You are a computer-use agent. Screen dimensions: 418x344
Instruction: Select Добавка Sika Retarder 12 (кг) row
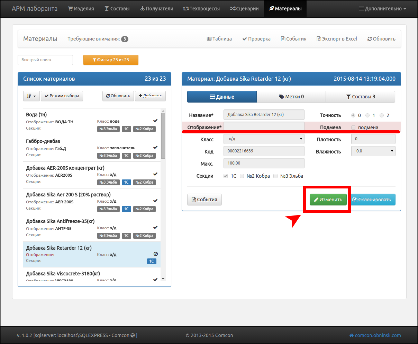click(x=91, y=255)
